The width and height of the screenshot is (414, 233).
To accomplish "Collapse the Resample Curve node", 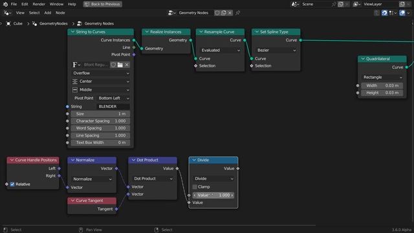I will [201, 32].
